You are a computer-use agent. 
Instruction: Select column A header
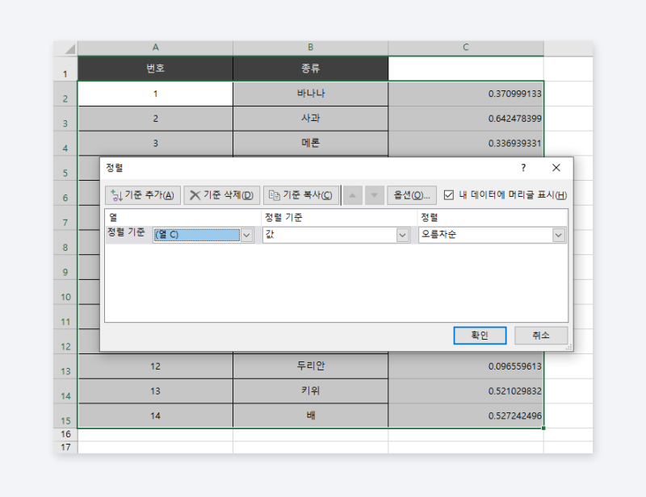[155, 48]
